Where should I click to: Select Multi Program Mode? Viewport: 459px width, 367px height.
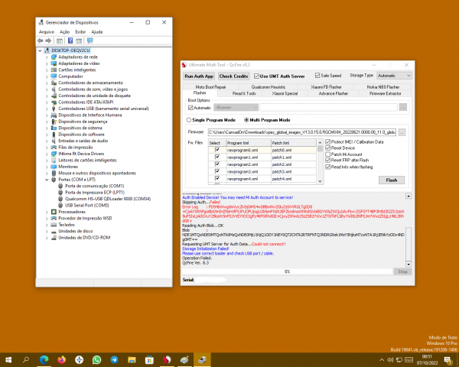tap(246, 120)
